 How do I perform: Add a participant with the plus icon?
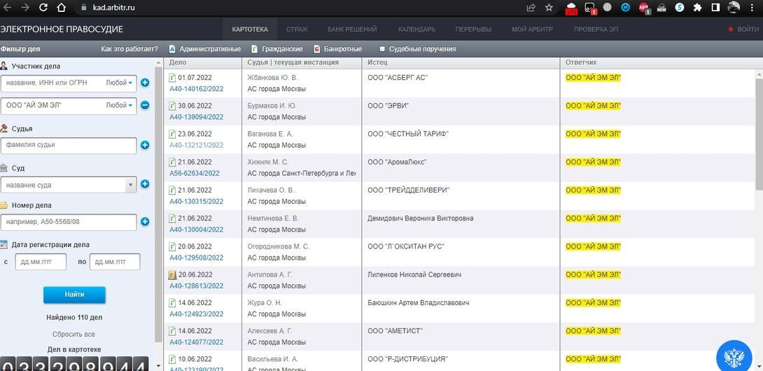pyautogui.click(x=145, y=83)
